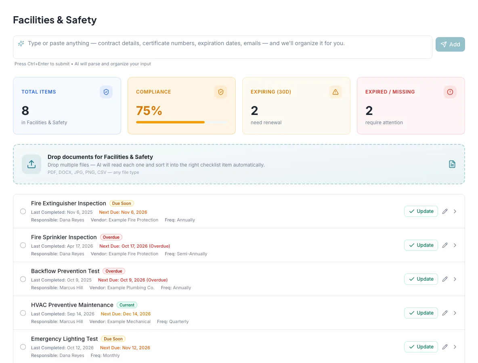This screenshot has height=363, width=478.
Task: Click 'Next Due: Dec 14, 2026' text
Action: coord(126,314)
